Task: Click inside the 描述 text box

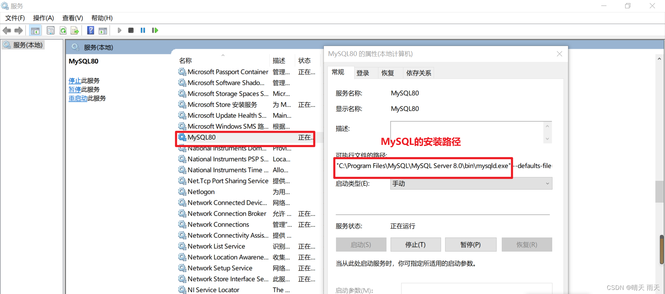Action: point(467,132)
